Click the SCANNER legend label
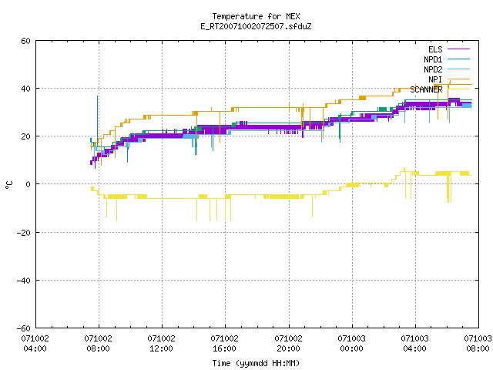 tap(426, 89)
